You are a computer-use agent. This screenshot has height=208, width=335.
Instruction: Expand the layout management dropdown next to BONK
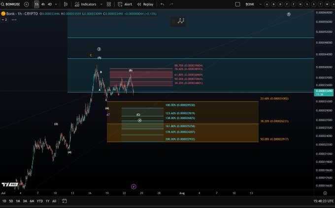pos(260,4)
